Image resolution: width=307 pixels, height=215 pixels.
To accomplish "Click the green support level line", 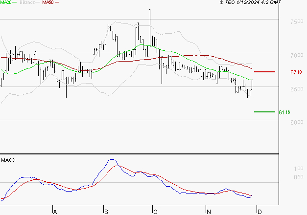I will [x=264, y=112].
